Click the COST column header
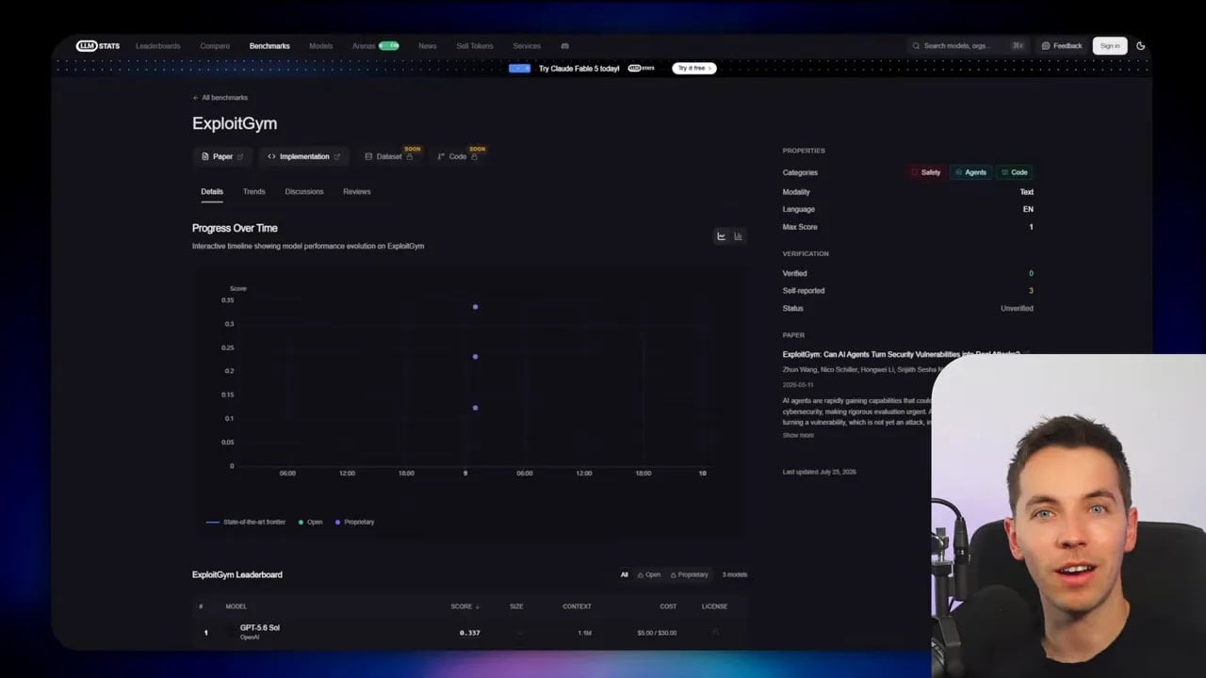1206x678 pixels. click(x=668, y=606)
